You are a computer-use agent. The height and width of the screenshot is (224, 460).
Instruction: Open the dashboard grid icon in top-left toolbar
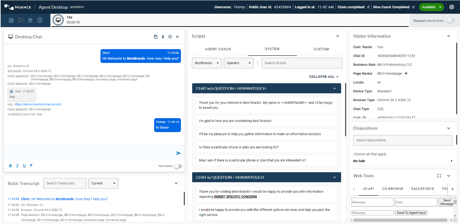coord(11,20)
